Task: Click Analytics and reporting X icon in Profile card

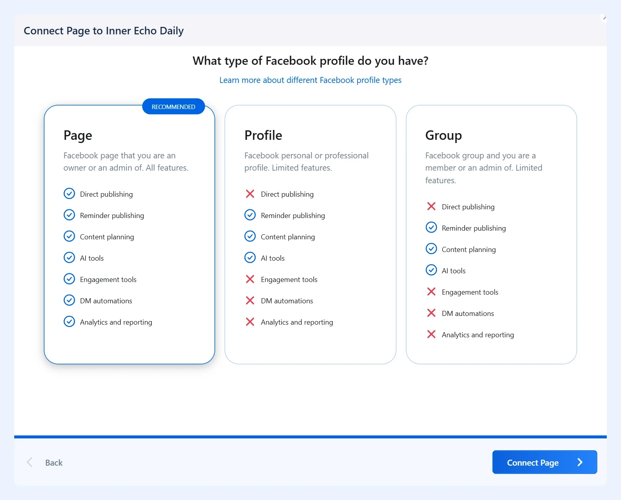Action: (250, 321)
